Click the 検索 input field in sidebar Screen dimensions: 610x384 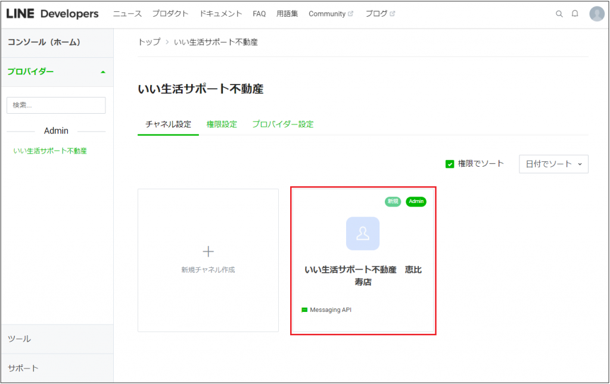[56, 105]
